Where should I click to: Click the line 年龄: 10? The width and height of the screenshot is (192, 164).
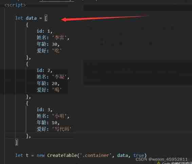pyautogui.click(x=48, y=122)
